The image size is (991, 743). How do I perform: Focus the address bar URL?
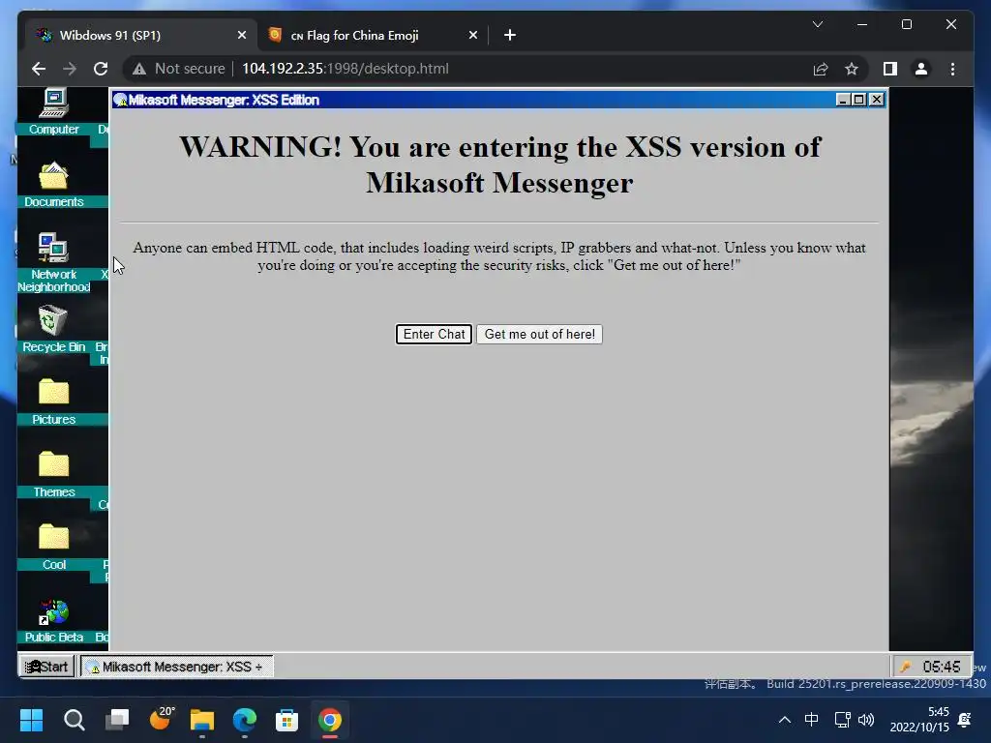[x=345, y=69]
